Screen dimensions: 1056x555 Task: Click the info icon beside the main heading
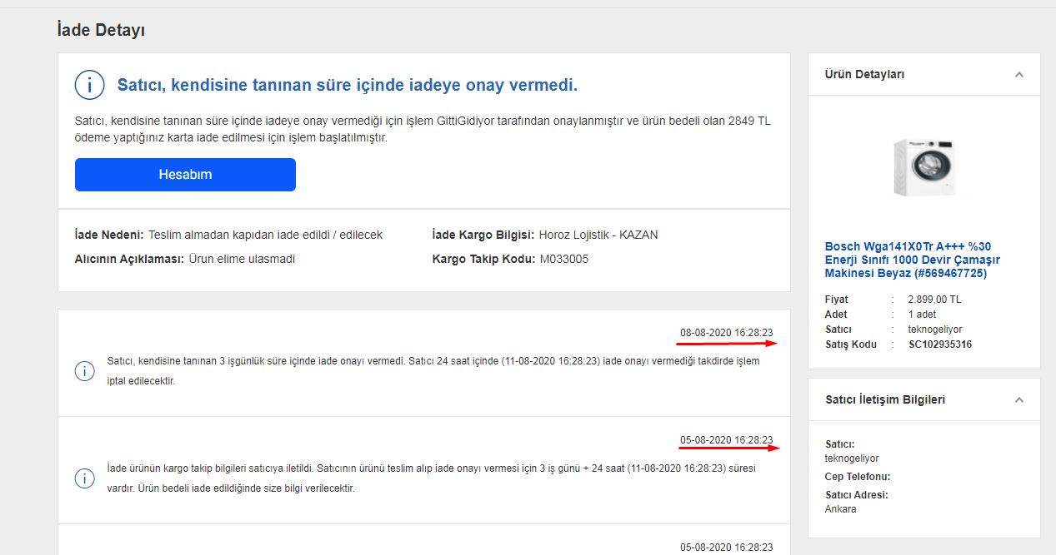pyautogui.click(x=89, y=85)
